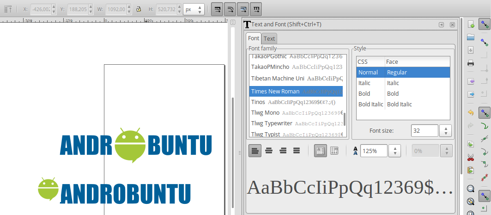Toggle snap bounding boxes button
491x215 pixels.
click(485, 42)
